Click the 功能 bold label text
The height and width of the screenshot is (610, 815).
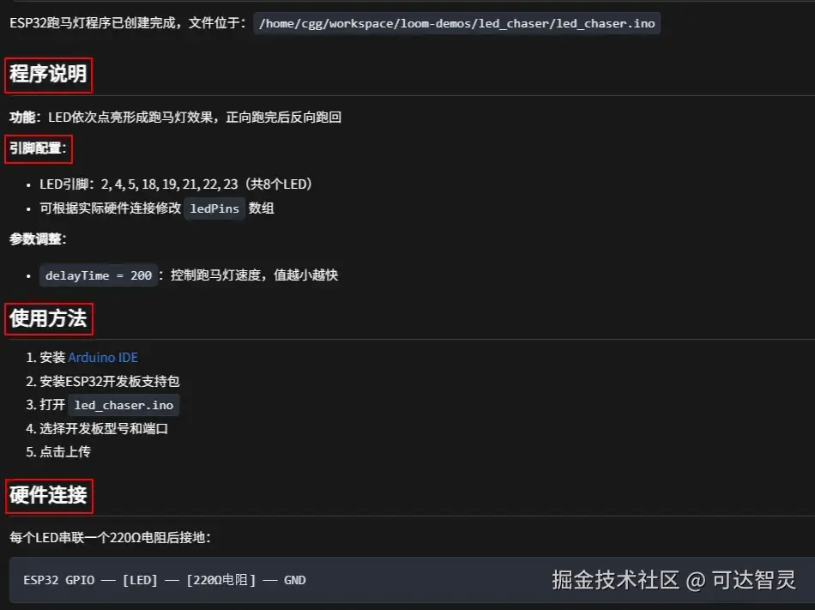tap(22, 117)
